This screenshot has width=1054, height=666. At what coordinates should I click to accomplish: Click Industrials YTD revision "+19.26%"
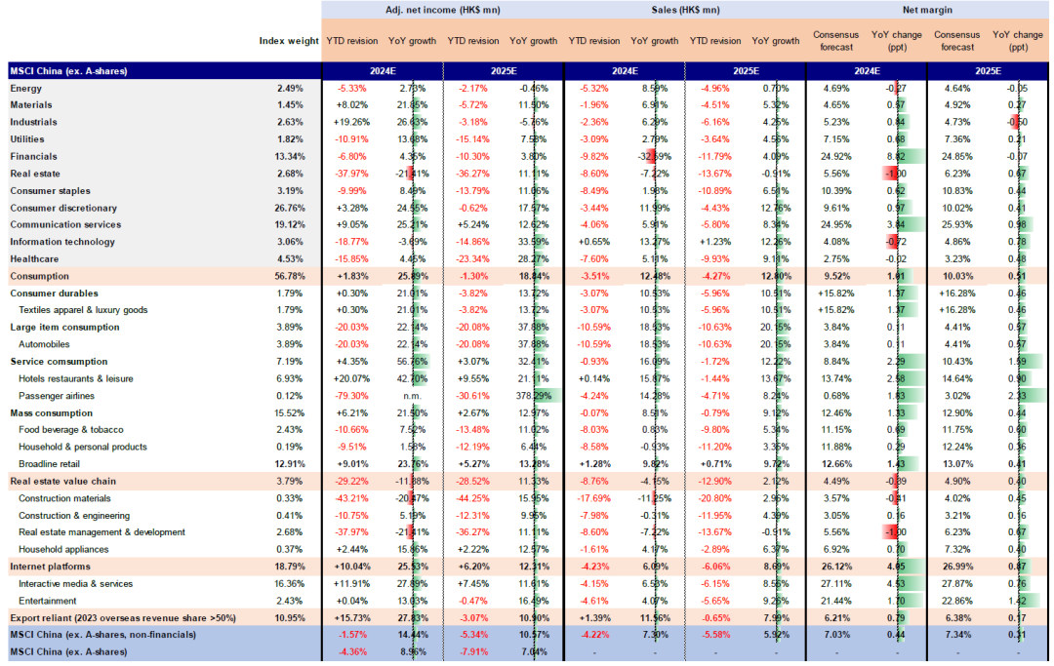351,122
